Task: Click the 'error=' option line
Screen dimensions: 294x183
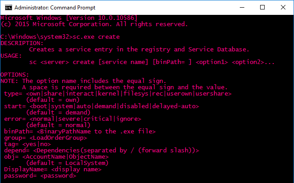Action: [73, 119]
